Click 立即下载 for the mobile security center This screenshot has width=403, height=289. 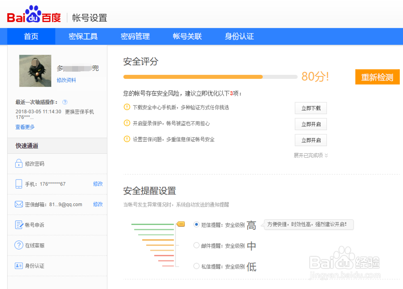point(311,108)
